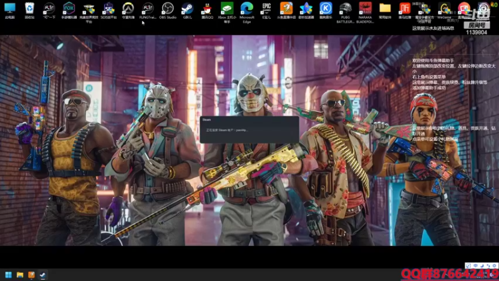Open the Tencent QQ penguin icon
Viewport: 499px width, 281px height.
click(x=207, y=10)
